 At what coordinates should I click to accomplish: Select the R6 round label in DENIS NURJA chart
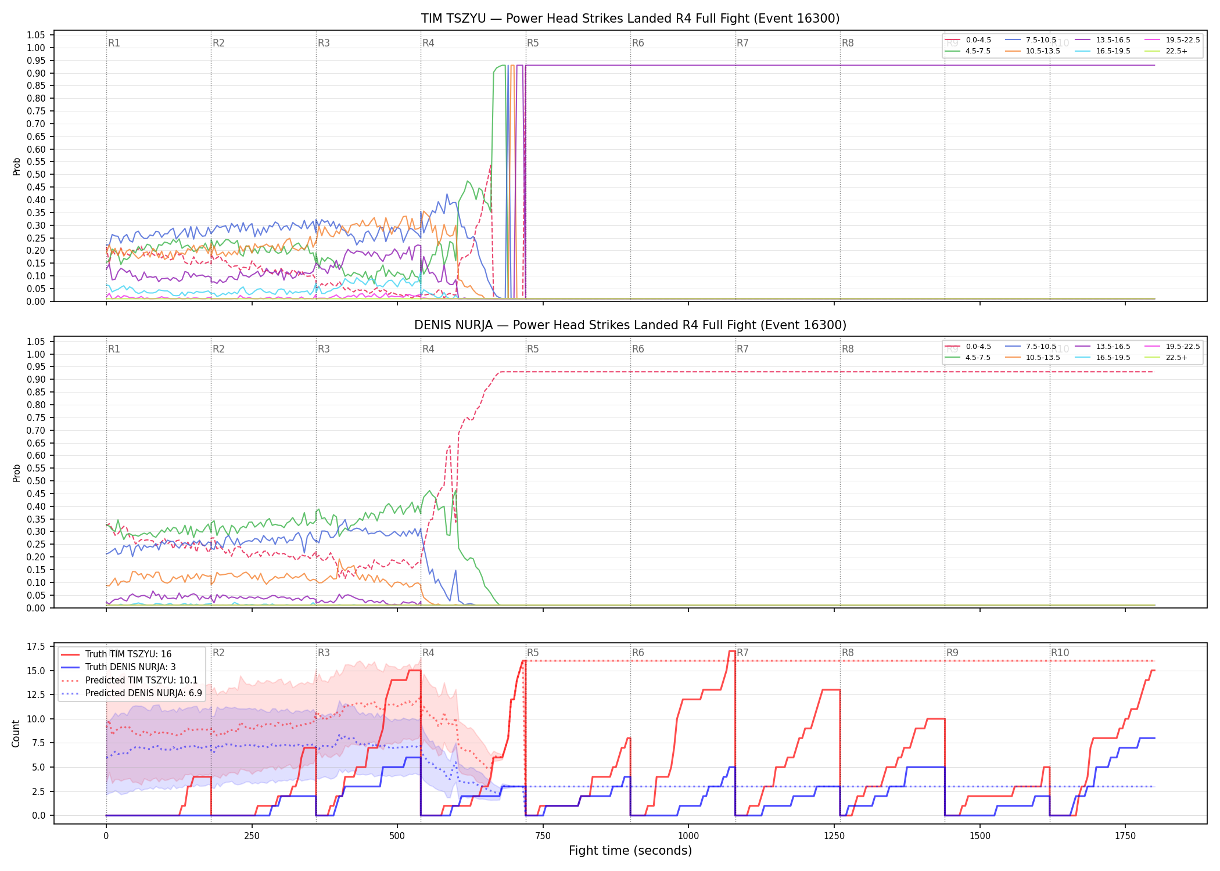point(638,349)
